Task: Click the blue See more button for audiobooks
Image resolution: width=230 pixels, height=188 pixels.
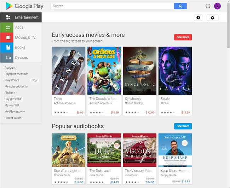Action: 183,126
